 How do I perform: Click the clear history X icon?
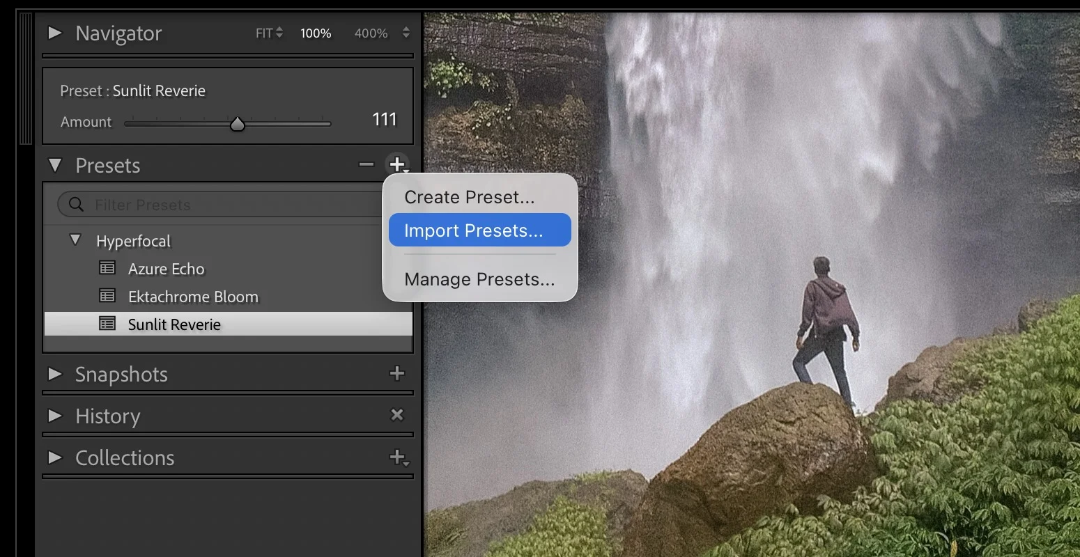click(x=396, y=415)
